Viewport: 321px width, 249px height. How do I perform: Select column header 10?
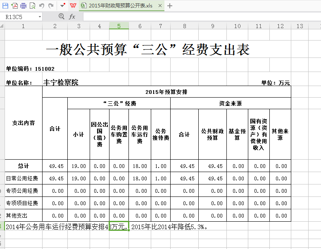pyautogui.click(x=237, y=26)
